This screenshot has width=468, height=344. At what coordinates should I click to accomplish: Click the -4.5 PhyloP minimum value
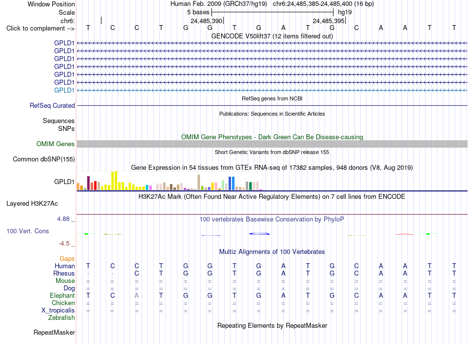pyautogui.click(x=64, y=244)
